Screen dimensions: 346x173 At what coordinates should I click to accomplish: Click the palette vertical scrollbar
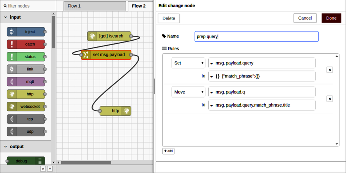pos(53,32)
